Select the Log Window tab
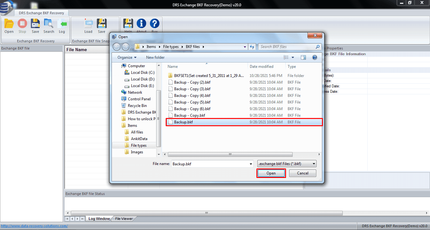 (99, 218)
